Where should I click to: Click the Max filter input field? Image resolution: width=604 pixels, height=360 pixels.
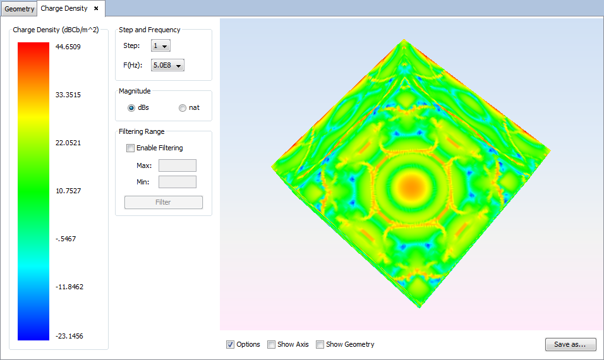point(178,165)
